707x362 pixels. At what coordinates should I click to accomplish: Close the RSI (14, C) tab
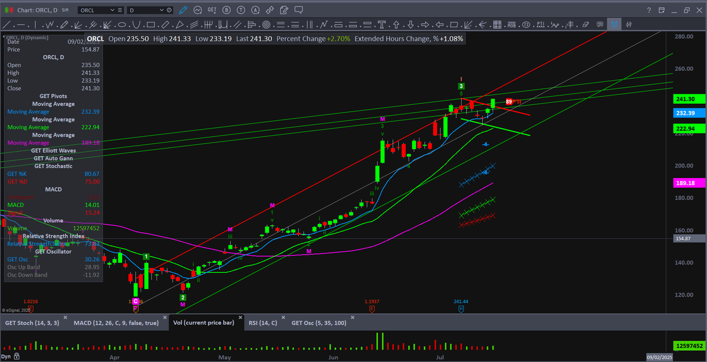click(284, 317)
